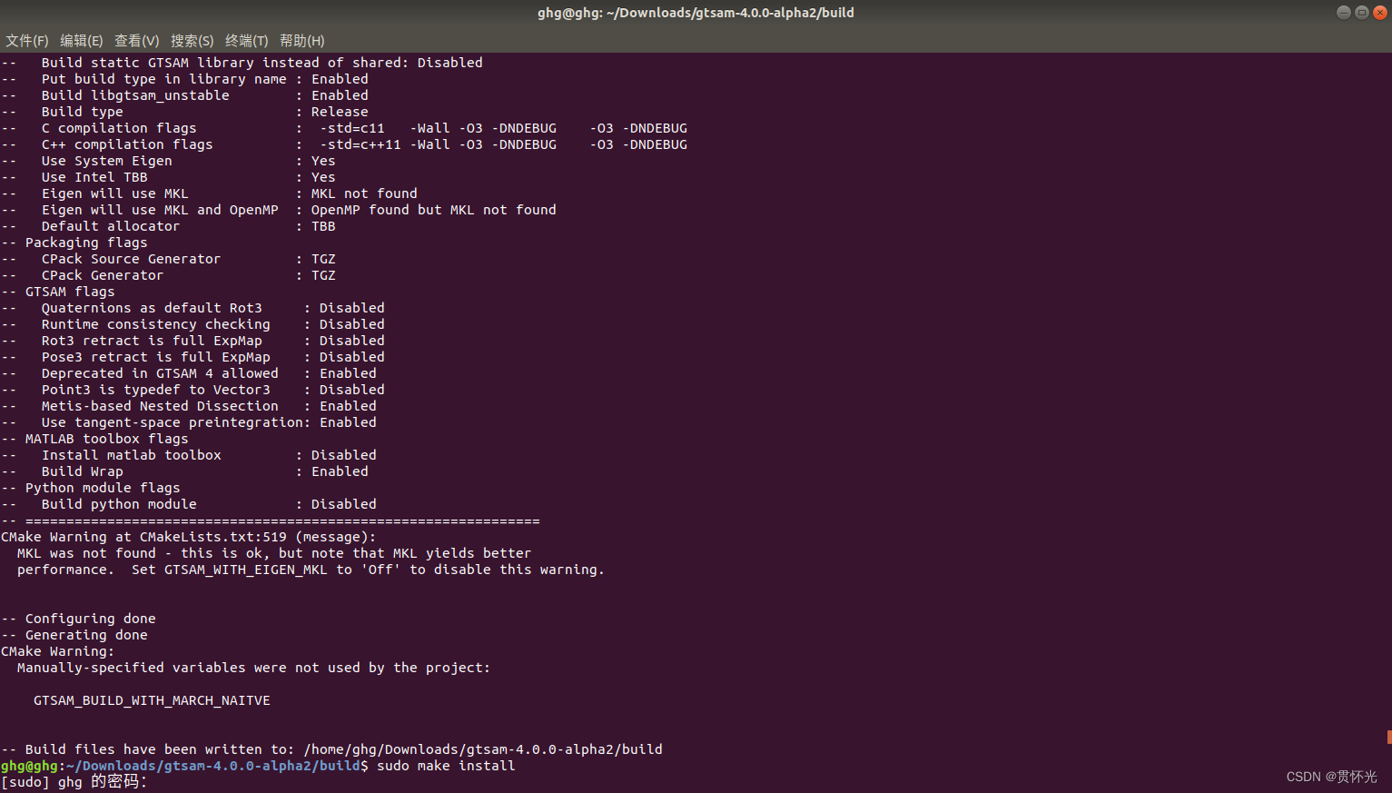Image resolution: width=1392 pixels, height=793 pixels.
Task: Click 'OpenMP found but MKL not found' text
Action: (434, 210)
